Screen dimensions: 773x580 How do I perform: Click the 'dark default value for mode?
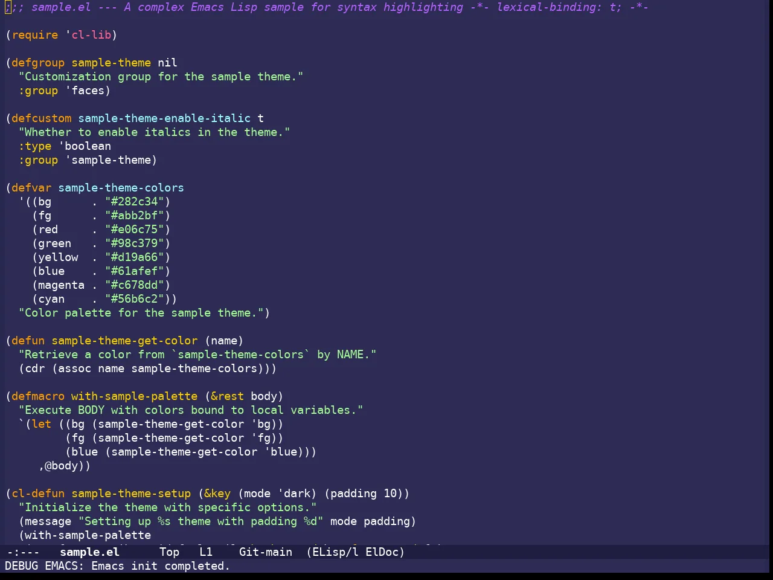point(294,494)
